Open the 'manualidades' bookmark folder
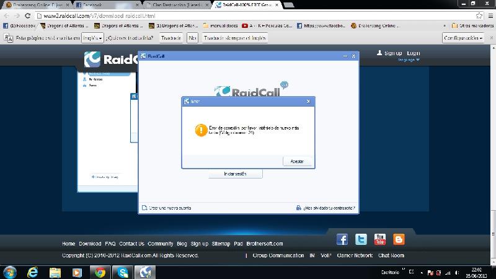 coord(220,25)
